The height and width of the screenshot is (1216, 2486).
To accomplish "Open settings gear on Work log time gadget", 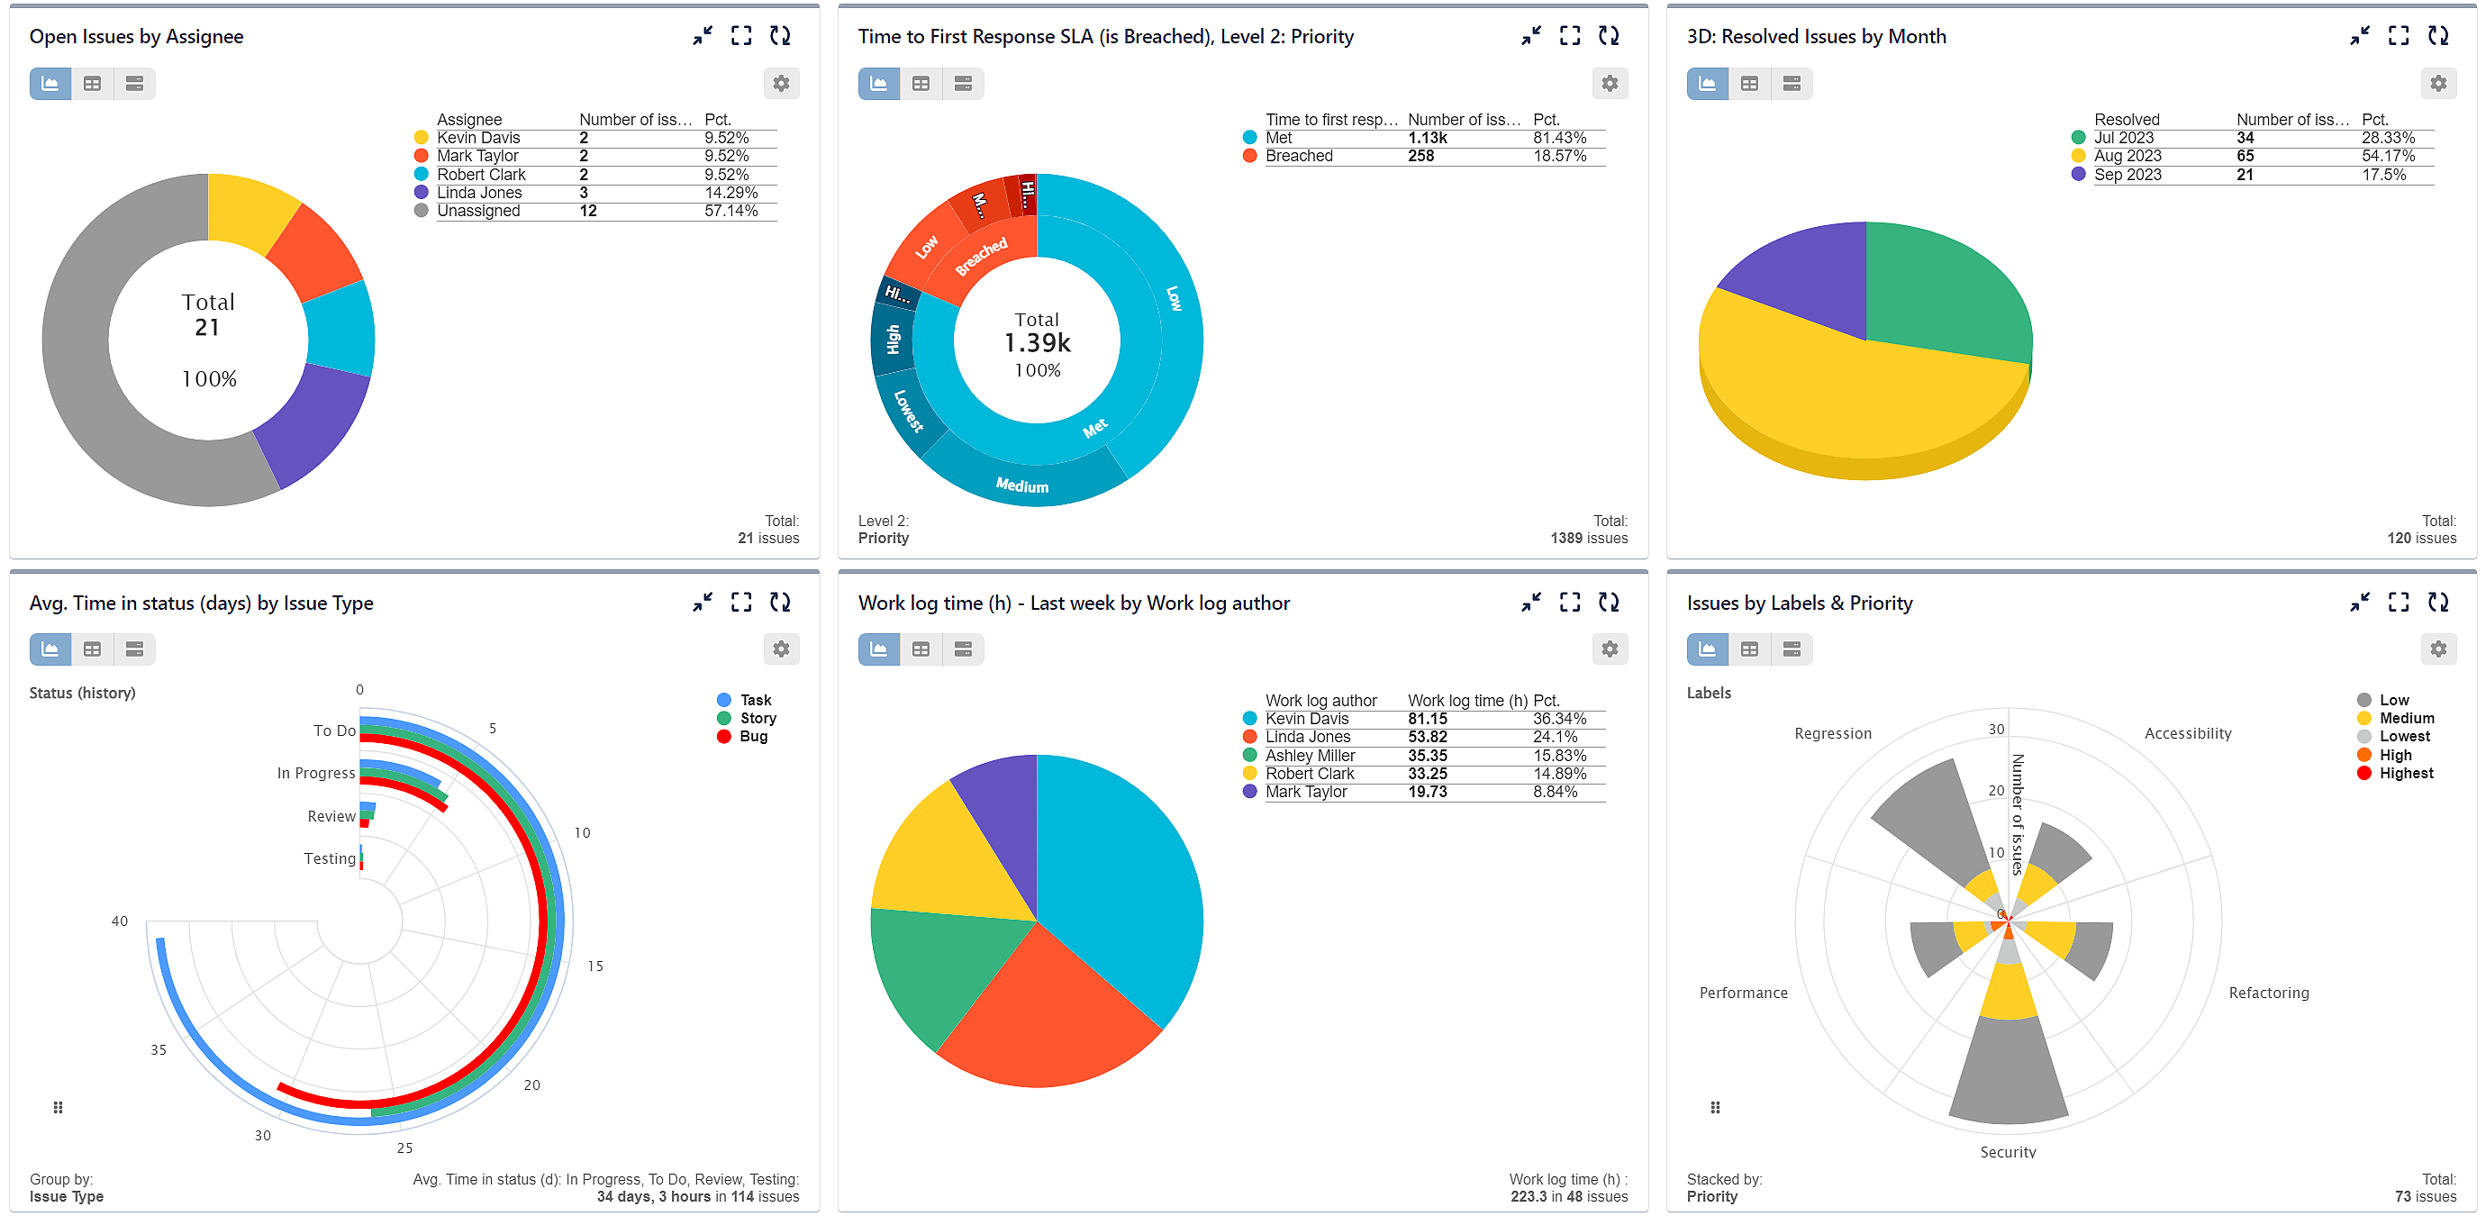I will click(x=1610, y=649).
